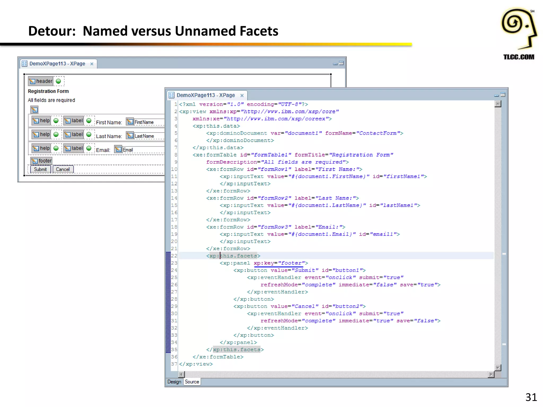Click line number 22 in the gutter

tap(174, 256)
